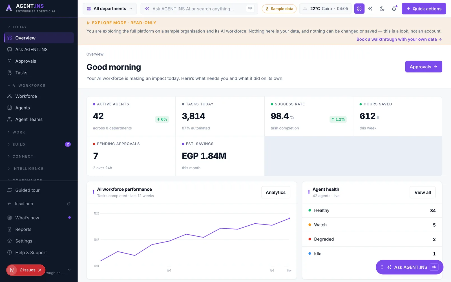451x282 pixels.
Task: Expand the CONNECT section
Action: (20, 156)
